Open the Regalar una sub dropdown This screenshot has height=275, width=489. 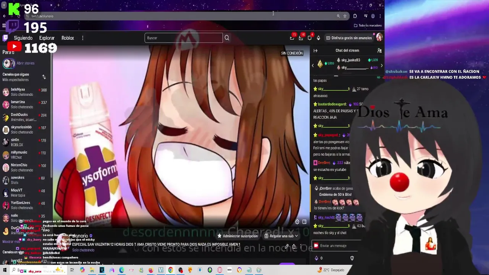[281, 236]
